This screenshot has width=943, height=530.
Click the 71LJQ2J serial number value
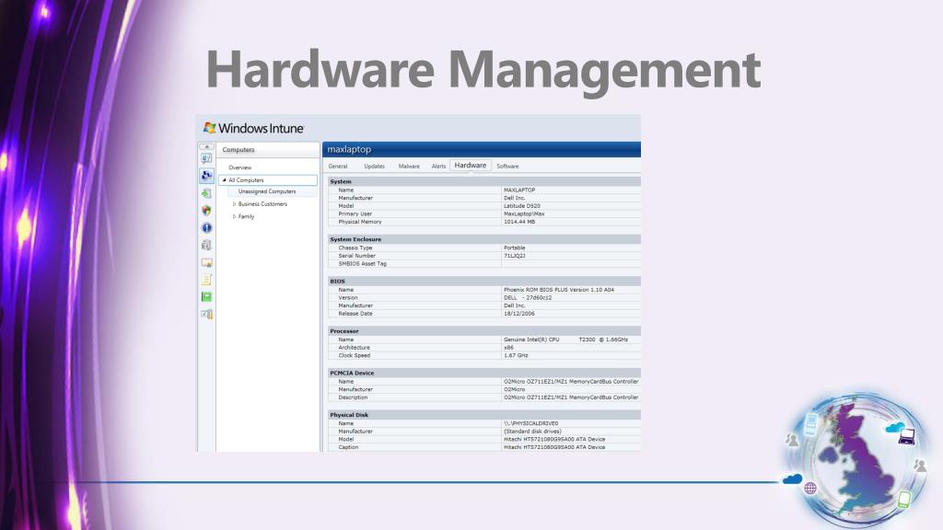coord(514,256)
